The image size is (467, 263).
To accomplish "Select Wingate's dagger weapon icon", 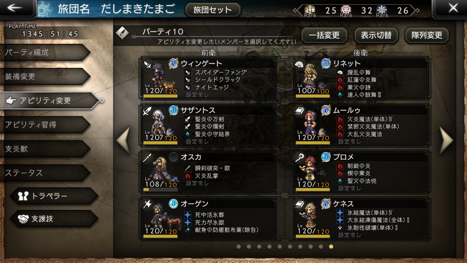I will (147, 65).
